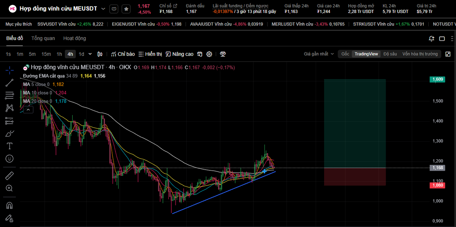Select the crosshair cursor tool
The image size is (456, 227).
9,70
